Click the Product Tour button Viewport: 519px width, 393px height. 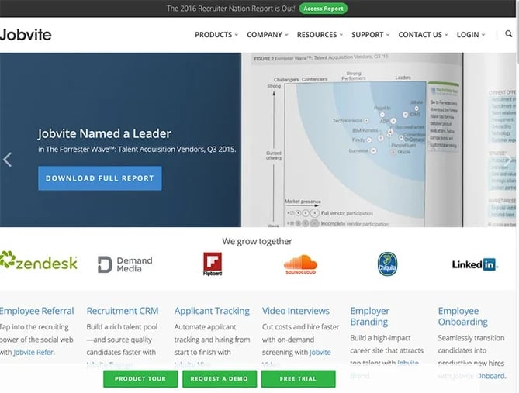click(x=140, y=379)
